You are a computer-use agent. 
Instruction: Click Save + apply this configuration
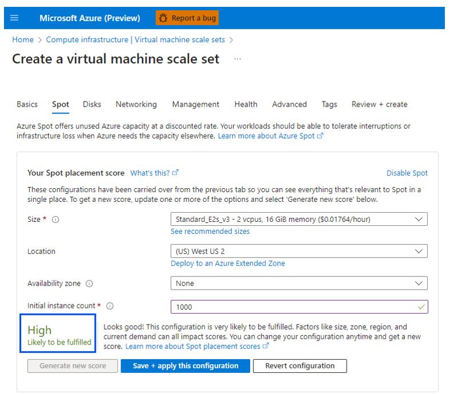pyautogui.click(x=186, y=365)
